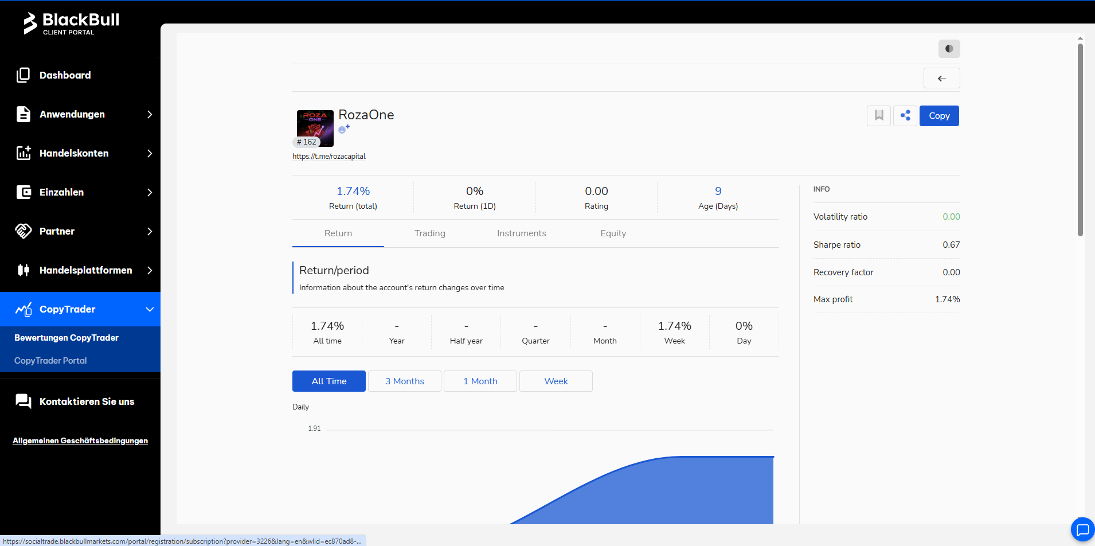This screenshot has height=546, width=1095.
Task: Click the Age (Days) value 9
Action: pyautogui.click(x=718, y=191)
